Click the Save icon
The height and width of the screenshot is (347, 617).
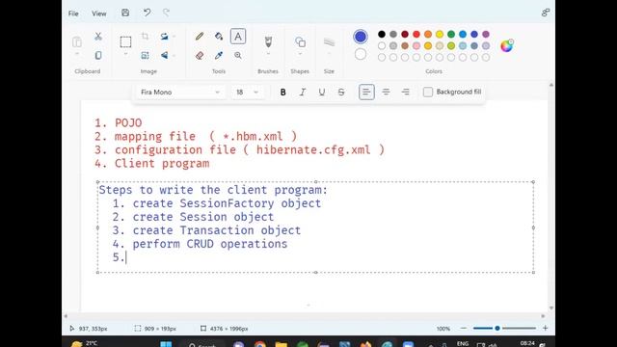pos(125,13)
